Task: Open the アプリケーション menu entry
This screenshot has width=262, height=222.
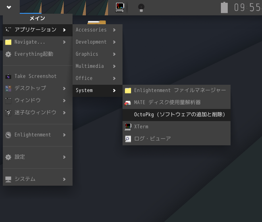Action: click(x=37, y=30)
